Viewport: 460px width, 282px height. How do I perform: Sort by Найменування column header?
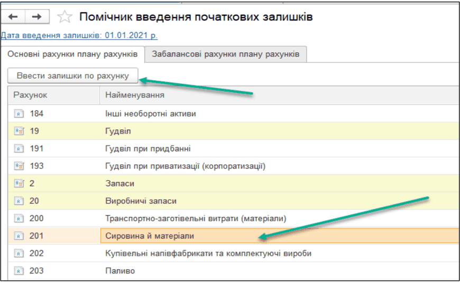tap(134, 95)
